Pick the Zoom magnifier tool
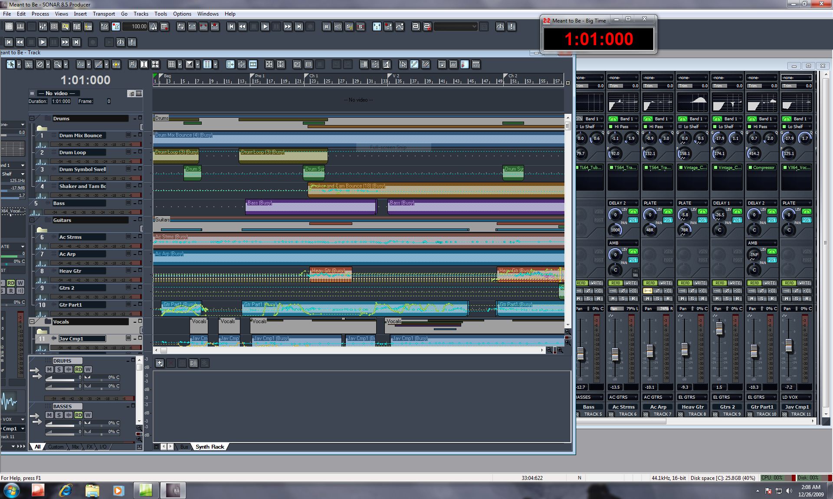833x499 pixels. [57, 64]
